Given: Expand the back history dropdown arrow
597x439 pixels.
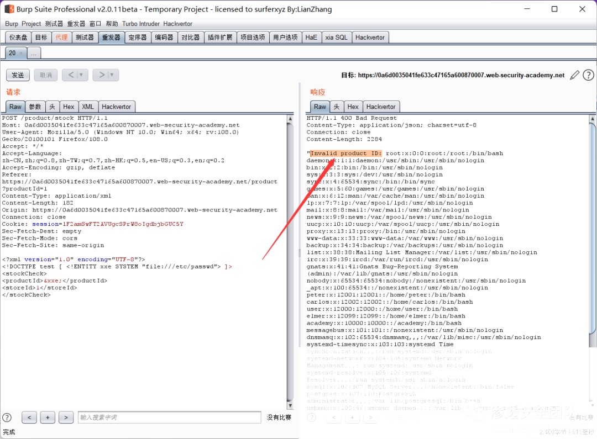Looking at the screenshot, I should point(81,75).
